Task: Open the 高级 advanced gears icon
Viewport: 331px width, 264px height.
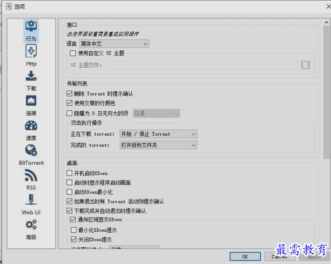Action: (x=31, y=225)
